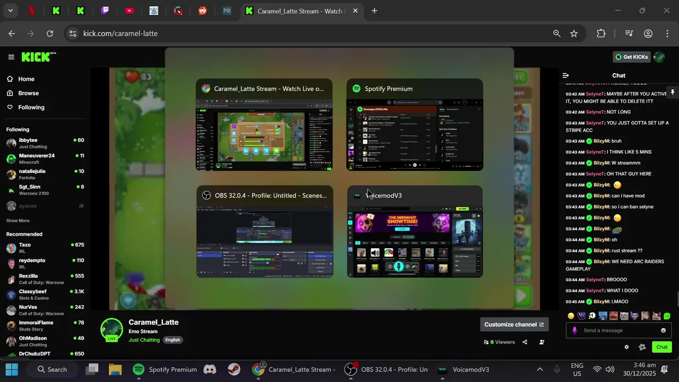Send message with green Chat button
Viewport: 679px width, 382px height.
pos(661,347)
